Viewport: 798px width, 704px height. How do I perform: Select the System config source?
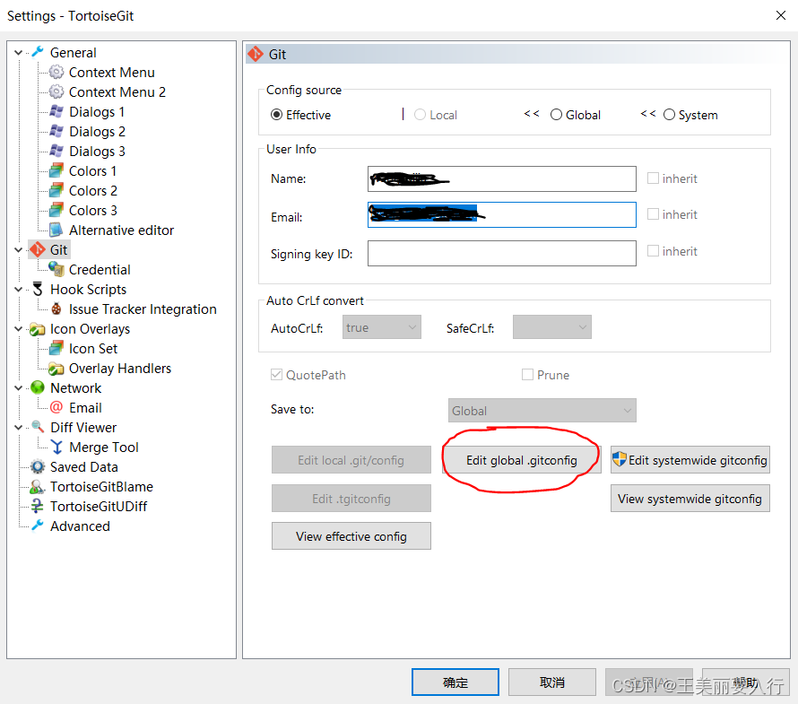[669, 115]
